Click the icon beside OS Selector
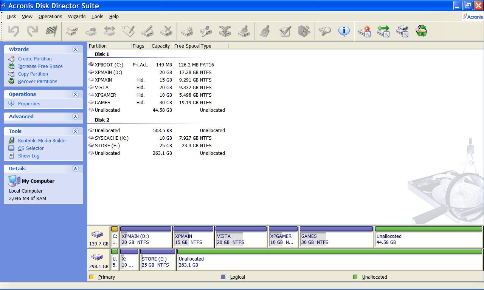Screen dimensions: 484x290 click(11, 148)
